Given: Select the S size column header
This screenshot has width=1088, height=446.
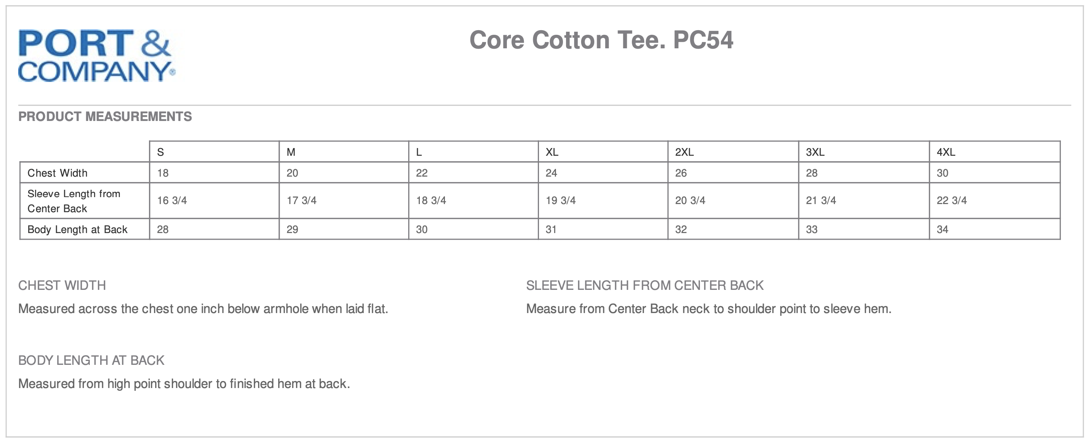Looking at the screenshot, I should coord(161,152).
